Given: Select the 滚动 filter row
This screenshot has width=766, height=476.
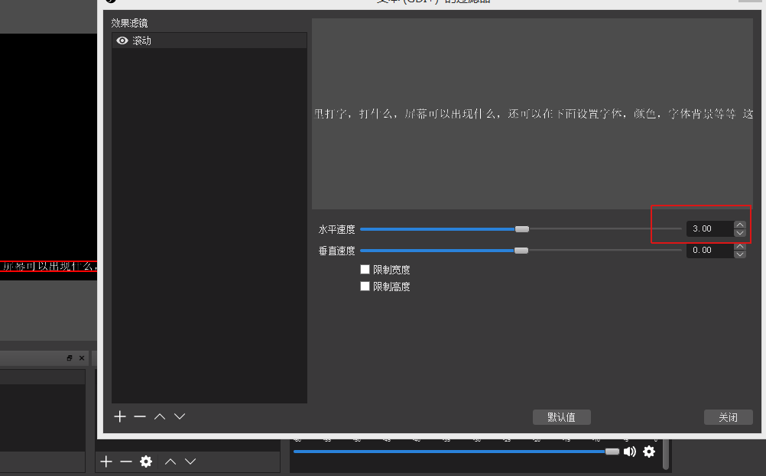Looking at the screenshot, I should pyautogui.click(x=209, y=40).
